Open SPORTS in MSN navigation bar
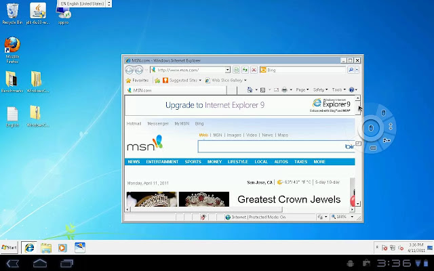 click(x=193, y=162)
